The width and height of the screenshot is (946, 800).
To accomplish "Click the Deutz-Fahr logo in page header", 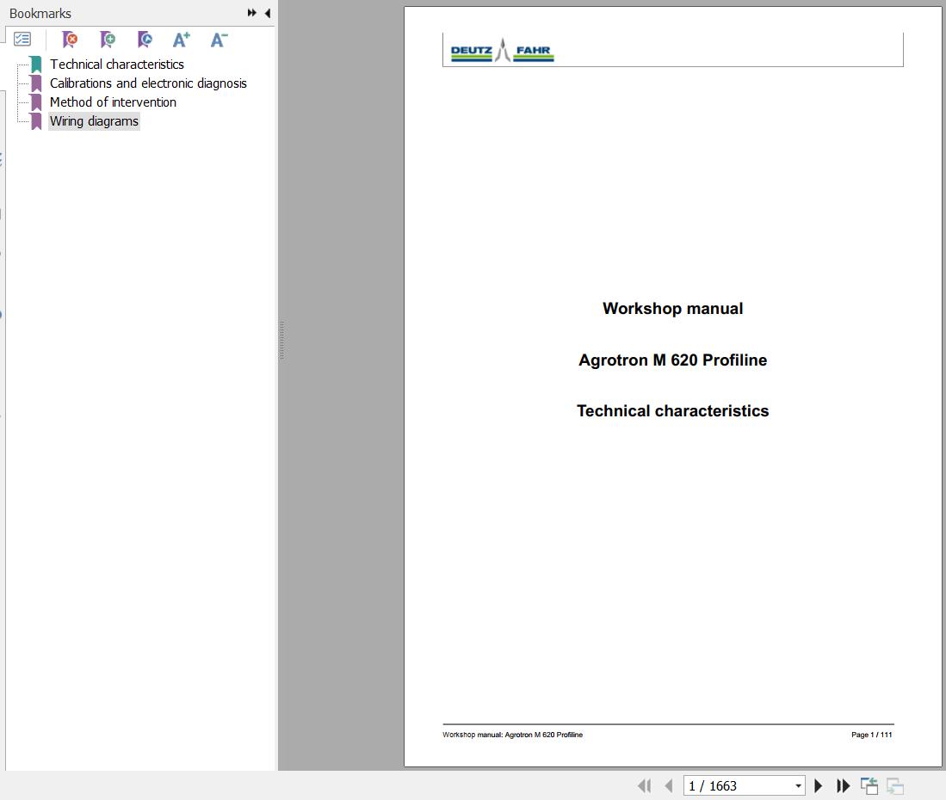I will [502, 51].
